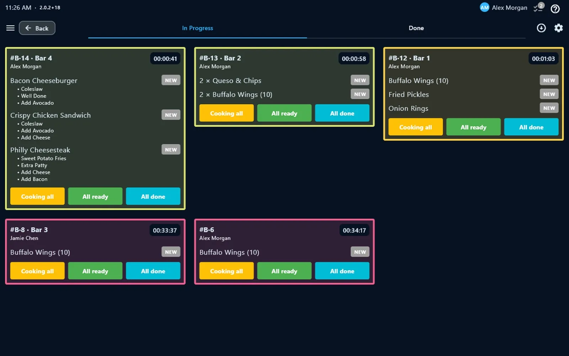The height and width of the screenshot is (356, 569).
Task: Select the Bacon Cheeseburger item
Action: [44, 80]
